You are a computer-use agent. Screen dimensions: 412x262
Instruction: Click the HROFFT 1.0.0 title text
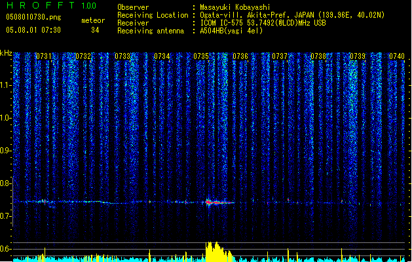pyautogui.click(x=52, y=5)
